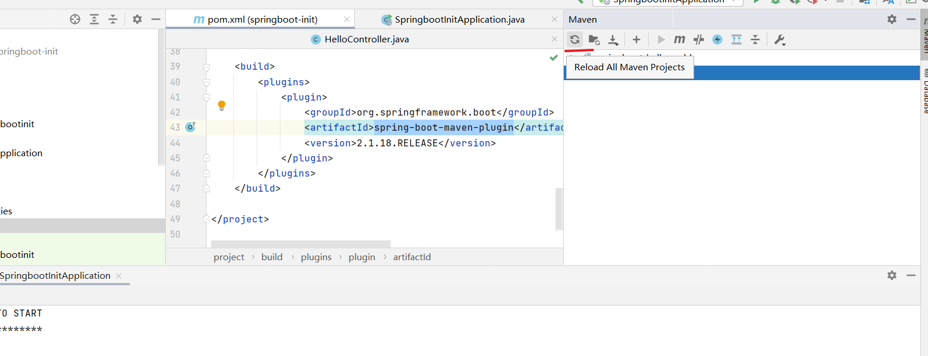
Task: Open Maven panel gear options
Action: coord(892,19)
